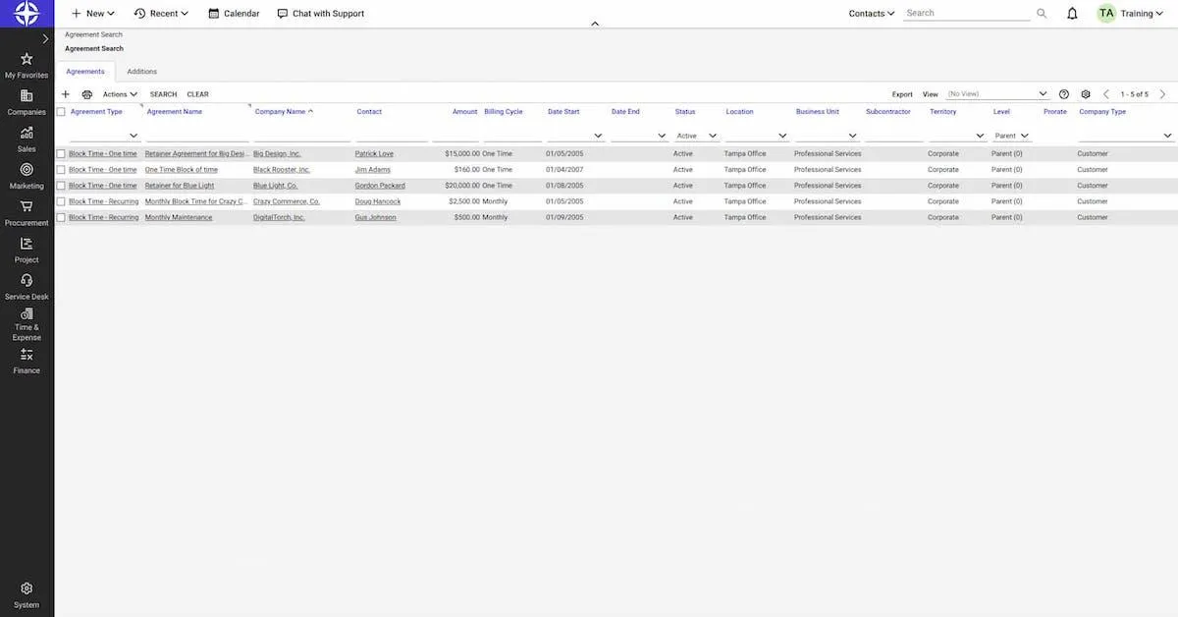Open the View (No View) dropdown
Screen dimensions: 1178x617
997,94
